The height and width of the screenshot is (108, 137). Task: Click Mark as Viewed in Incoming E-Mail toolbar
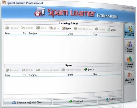[83, 29]
